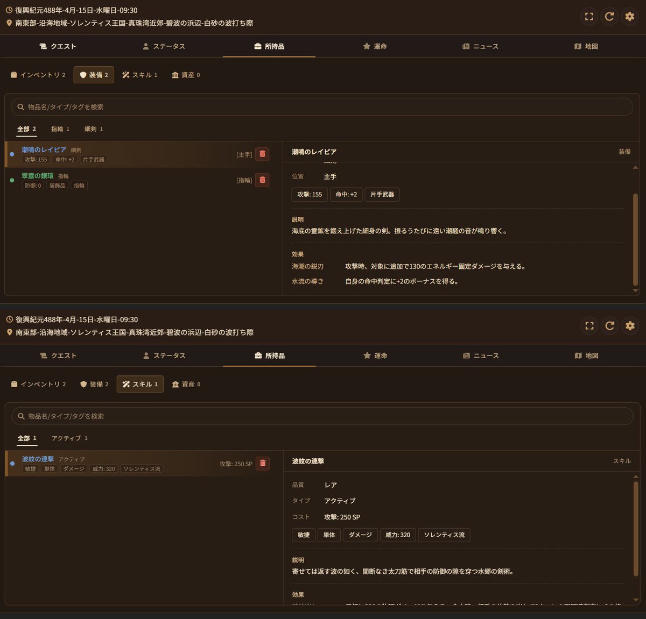Filter skill list by 全部 1
Screen dimensions: 646x619
point(27,438)
